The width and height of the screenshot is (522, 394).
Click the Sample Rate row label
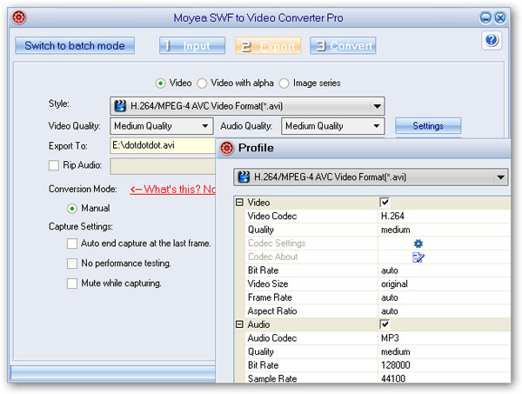272,378
